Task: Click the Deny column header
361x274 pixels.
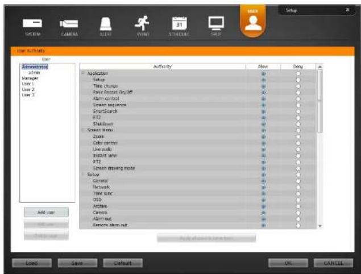Action: (x=298, y=67)
